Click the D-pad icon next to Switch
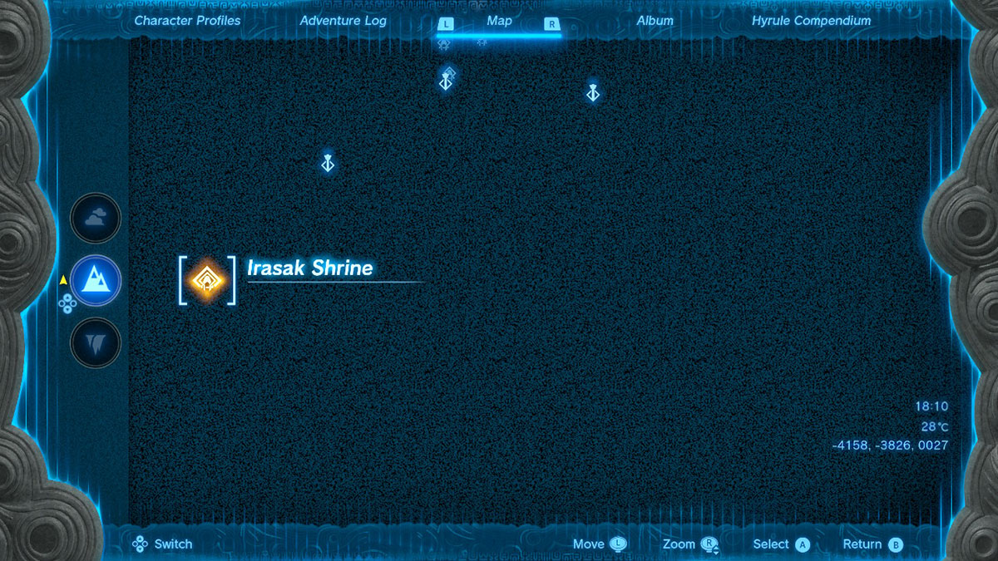The height and width of the screenshot is (561, 998). (x=140, y=544)
